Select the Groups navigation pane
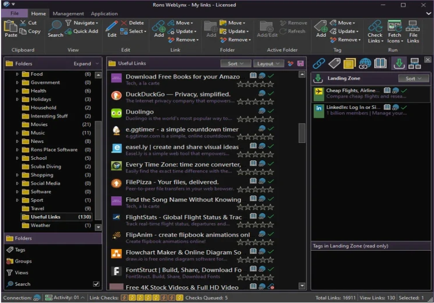The width and height of the screenshot is (434, 303). 52,261
